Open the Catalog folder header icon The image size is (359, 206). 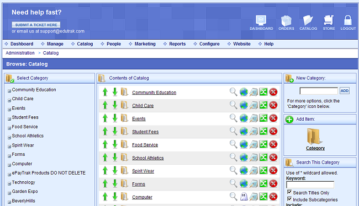[x=308, y=23]
